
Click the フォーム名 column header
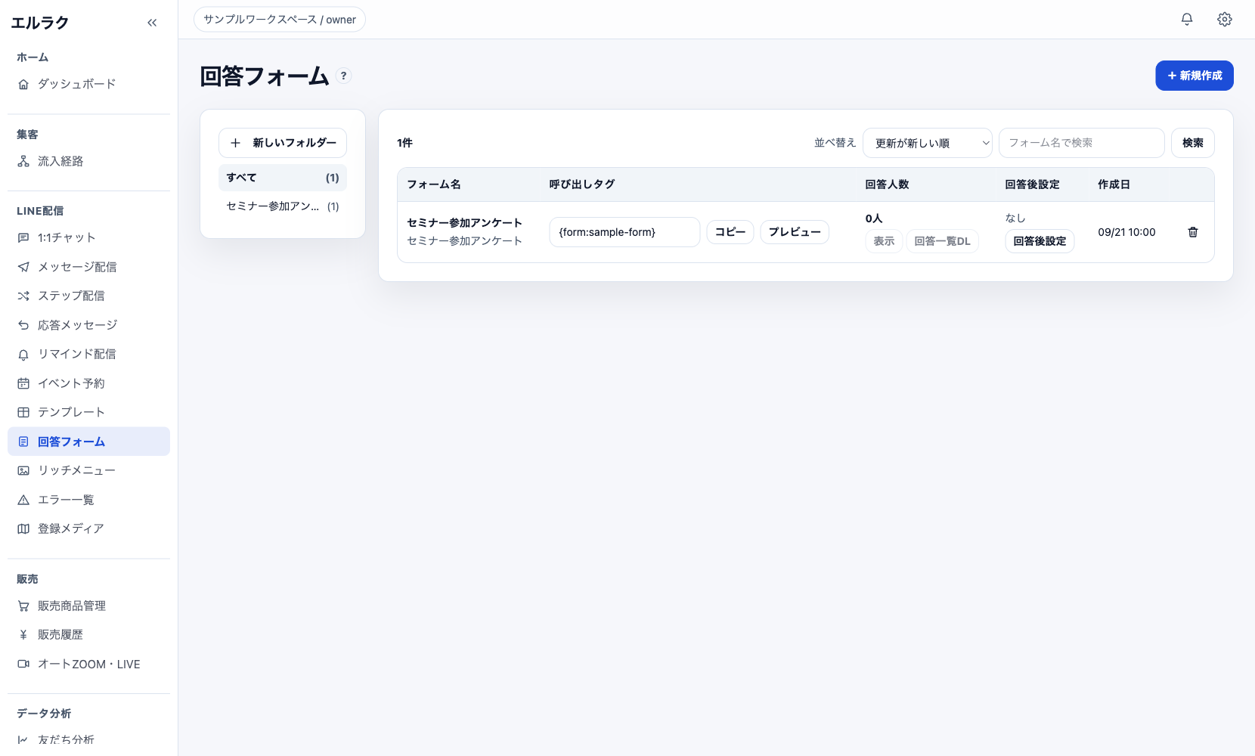pyautogui.click(x=434, y=184)
